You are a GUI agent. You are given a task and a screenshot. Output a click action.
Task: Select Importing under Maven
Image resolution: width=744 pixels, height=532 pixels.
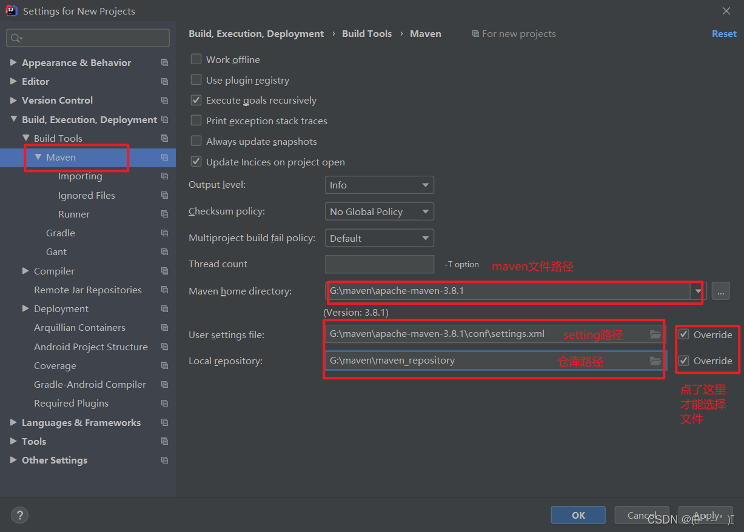(x=80, y=176)
